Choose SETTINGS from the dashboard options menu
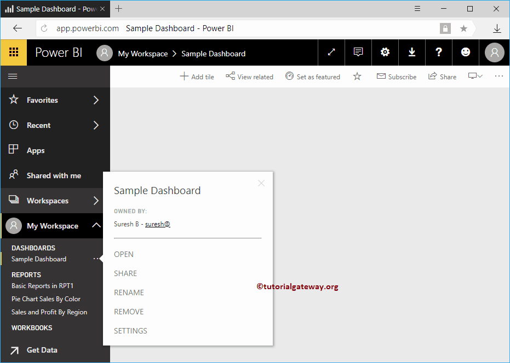 coord(130,331)
